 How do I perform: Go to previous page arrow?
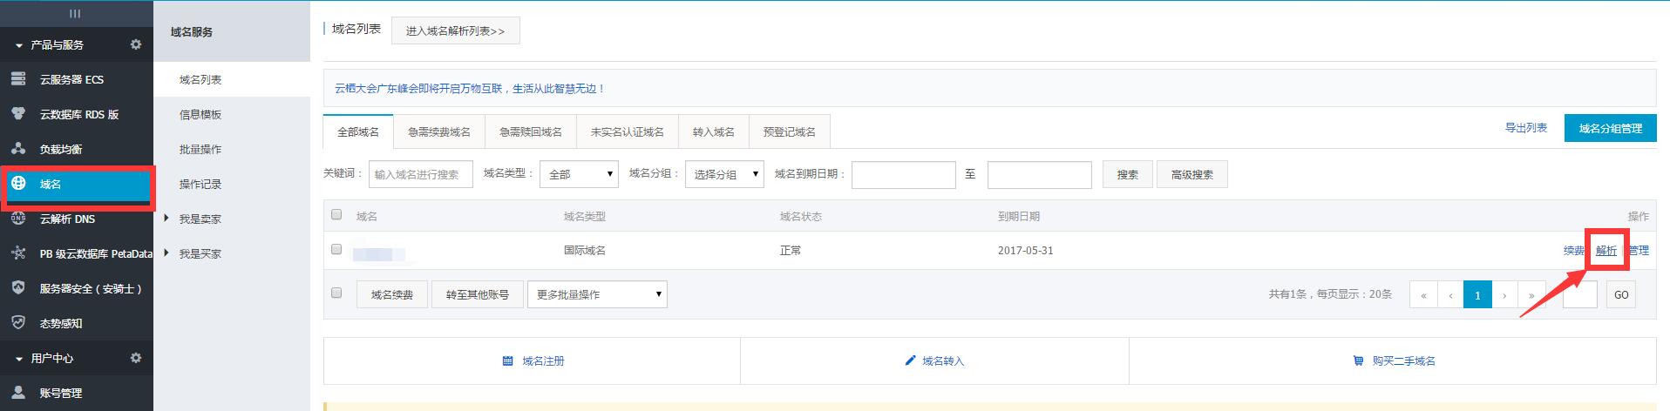click(x=1450, y=294)
